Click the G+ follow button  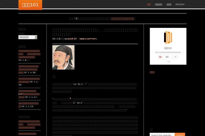click(x=165, y=57)
